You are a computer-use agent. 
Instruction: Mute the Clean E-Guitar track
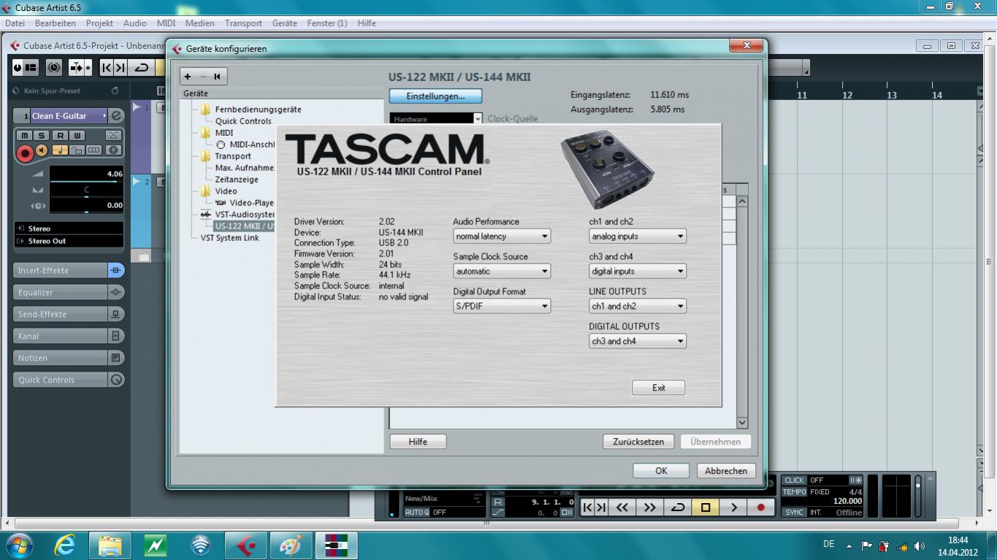[25, 135]
